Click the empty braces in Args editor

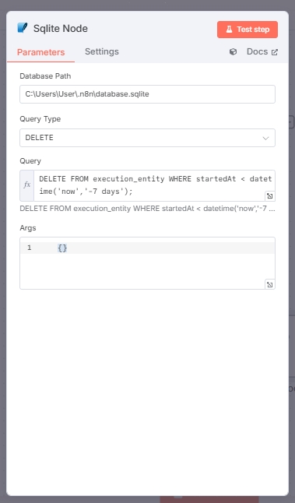[x=62, y=248]
